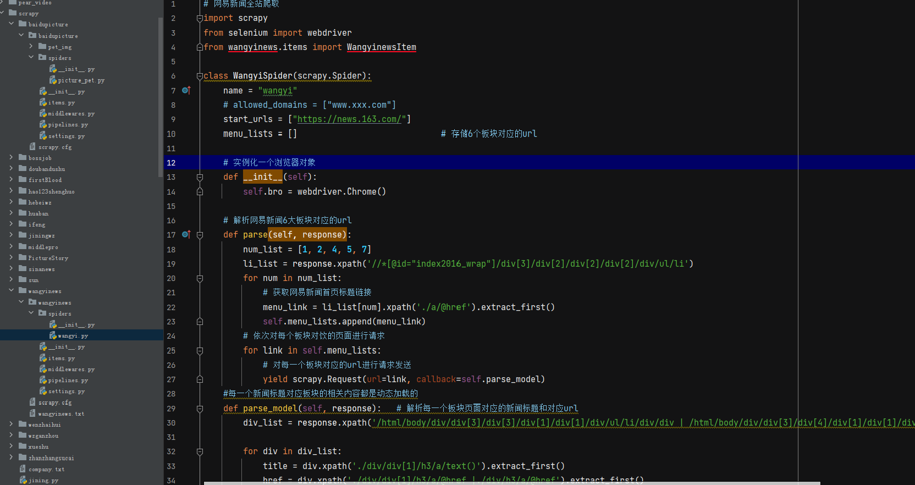Screen dimensions: 915x485
Task: Click the project tree vertical scrollbar
Action: (161, 96)
